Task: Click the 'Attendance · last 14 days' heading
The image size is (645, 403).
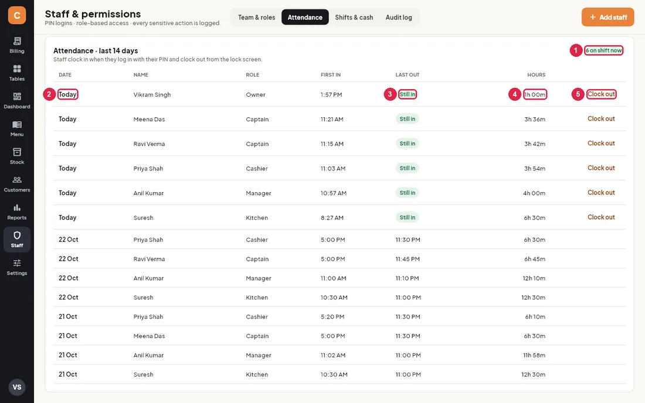Action: [x=96, y=50]
